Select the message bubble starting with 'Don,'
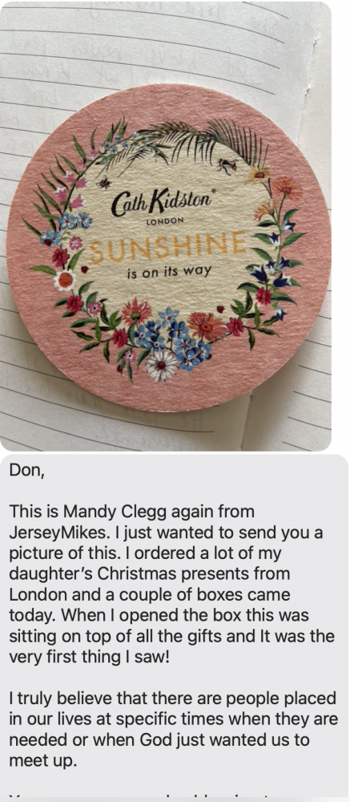Image resolution: width=350 pixels, height=802 pixels. click(x=175, y=627)
